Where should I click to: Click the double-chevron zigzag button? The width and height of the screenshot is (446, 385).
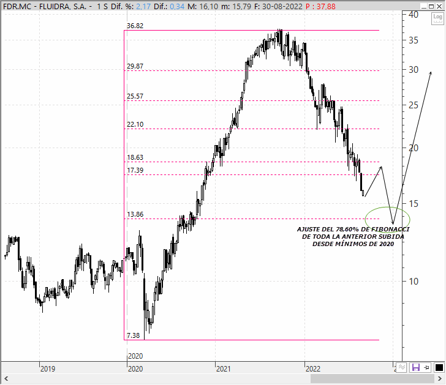tap(401, 368)
